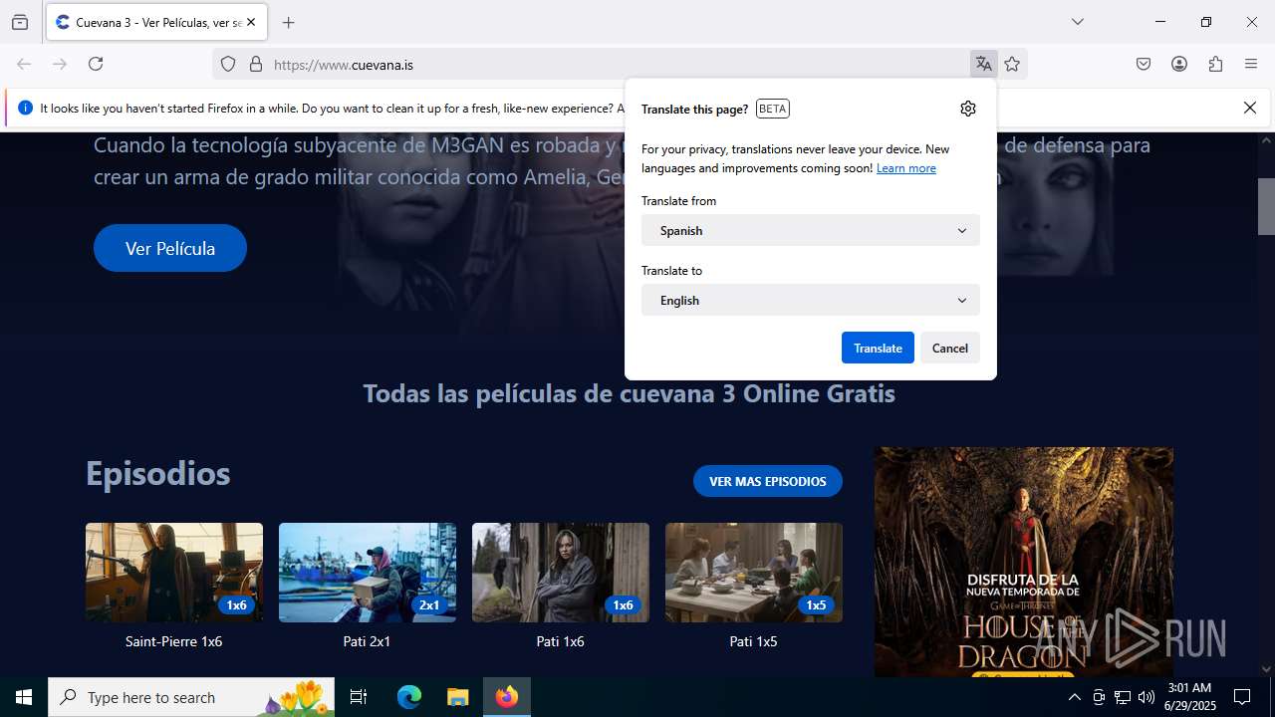Cancel the translation popup
1275x717 pixels.
click(950, 348)
